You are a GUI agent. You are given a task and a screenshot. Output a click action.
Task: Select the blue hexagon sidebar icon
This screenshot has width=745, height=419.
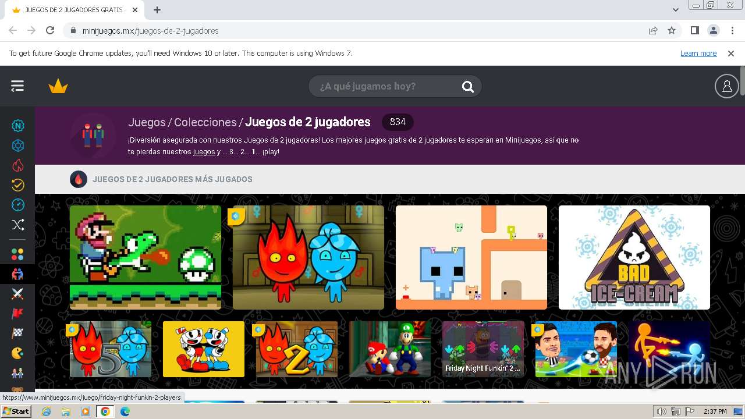(x=18, y=145)
